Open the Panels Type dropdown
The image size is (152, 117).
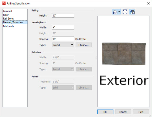click(x=63, y=88)
